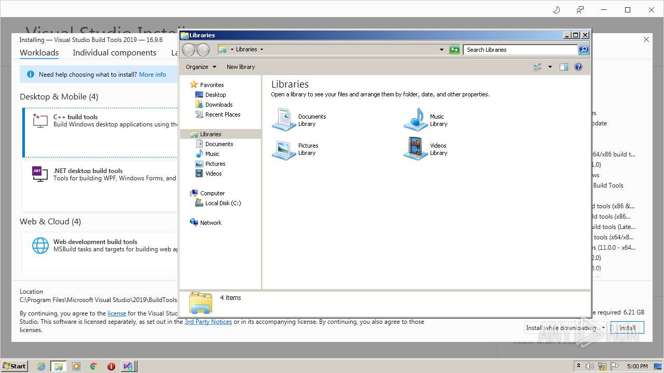
Task: Select Computer in navigation pane
Action: click(212, 193)
